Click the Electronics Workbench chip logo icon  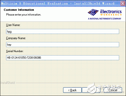point(93,12)
